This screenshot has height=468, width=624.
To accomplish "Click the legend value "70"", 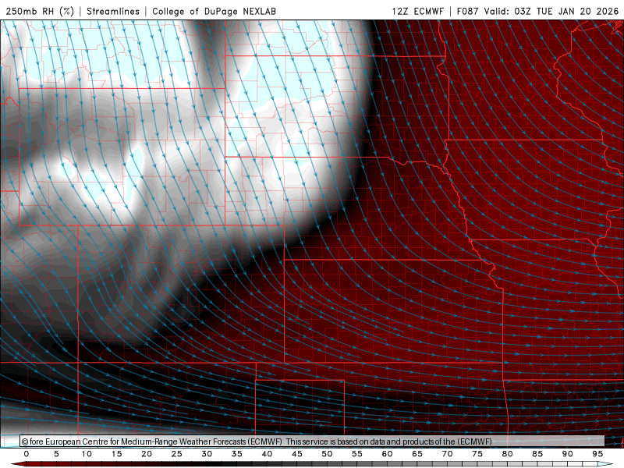I will point(447,454).
